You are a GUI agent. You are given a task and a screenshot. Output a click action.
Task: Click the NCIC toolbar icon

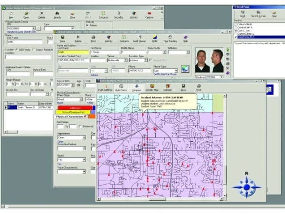154,39
